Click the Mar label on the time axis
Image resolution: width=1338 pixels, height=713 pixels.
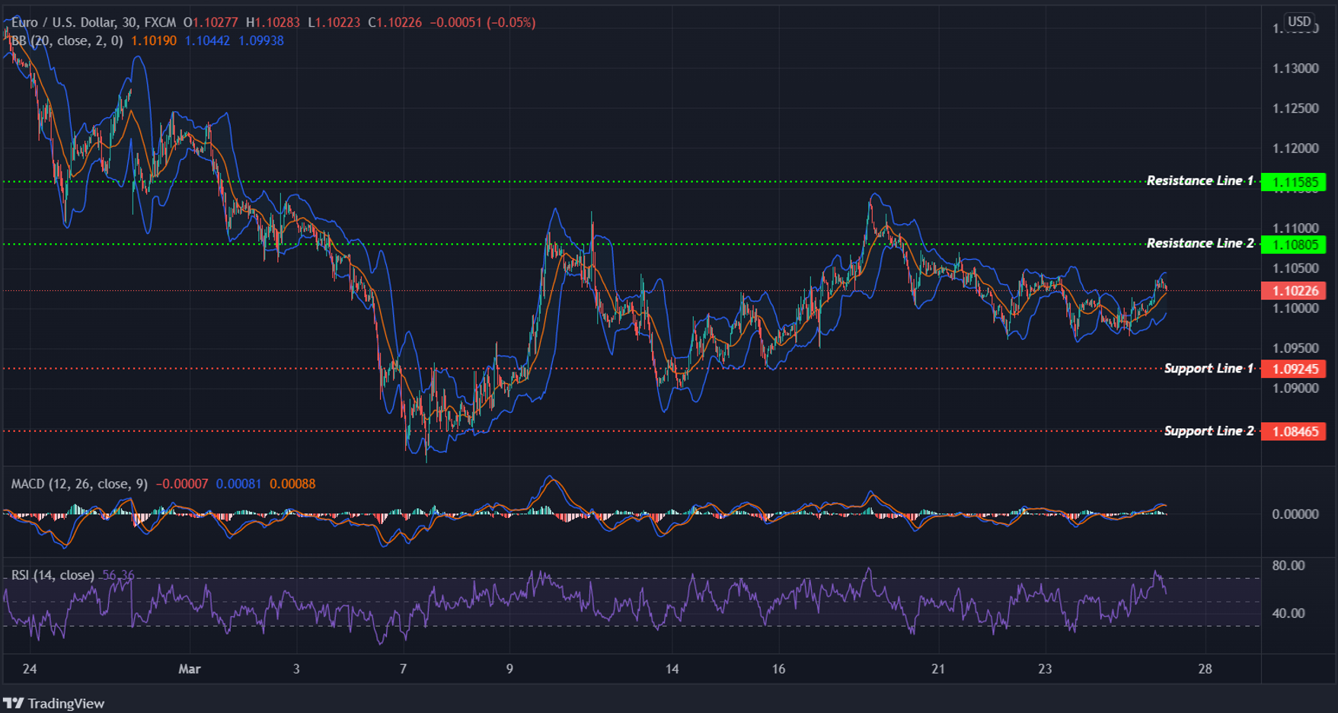point(189,669)
